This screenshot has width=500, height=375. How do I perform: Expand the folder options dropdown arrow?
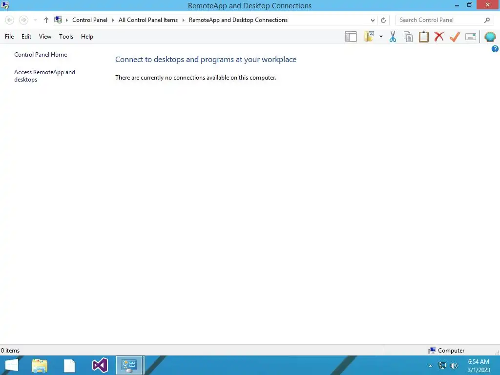(x=381, y=37)
